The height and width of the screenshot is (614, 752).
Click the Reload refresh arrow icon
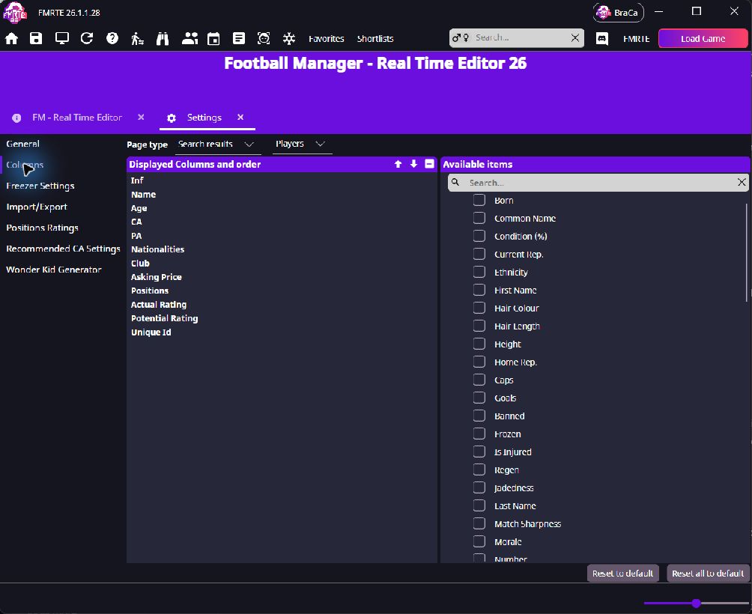87,38
